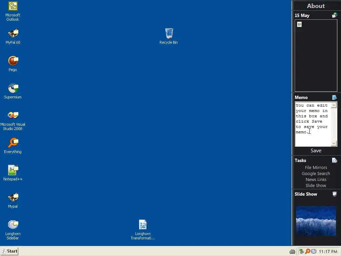The height and width of the screenshot is (256, 341).
Task: Select the Longhorn Transformation file icon
Action: pos(143,230)
